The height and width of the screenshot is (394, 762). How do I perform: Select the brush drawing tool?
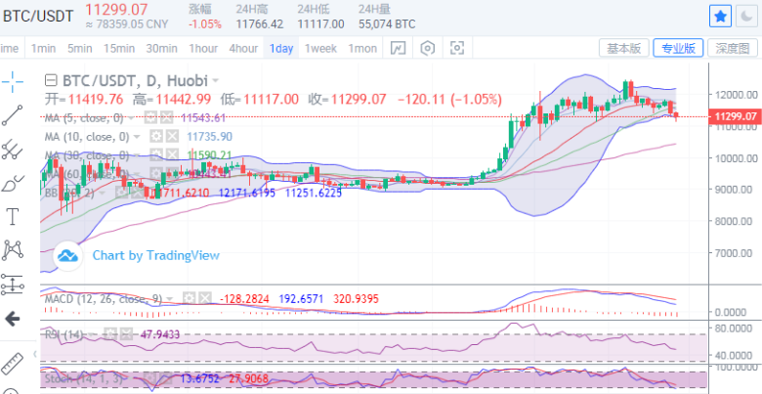12,184
